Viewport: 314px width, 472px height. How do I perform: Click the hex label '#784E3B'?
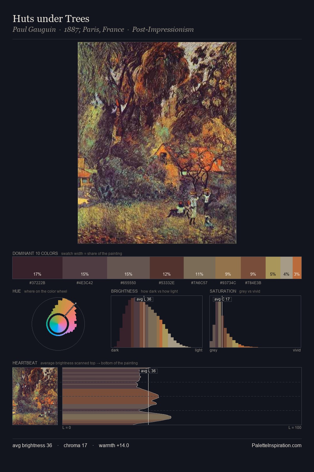pyautogui.click(x=253, y=283)
